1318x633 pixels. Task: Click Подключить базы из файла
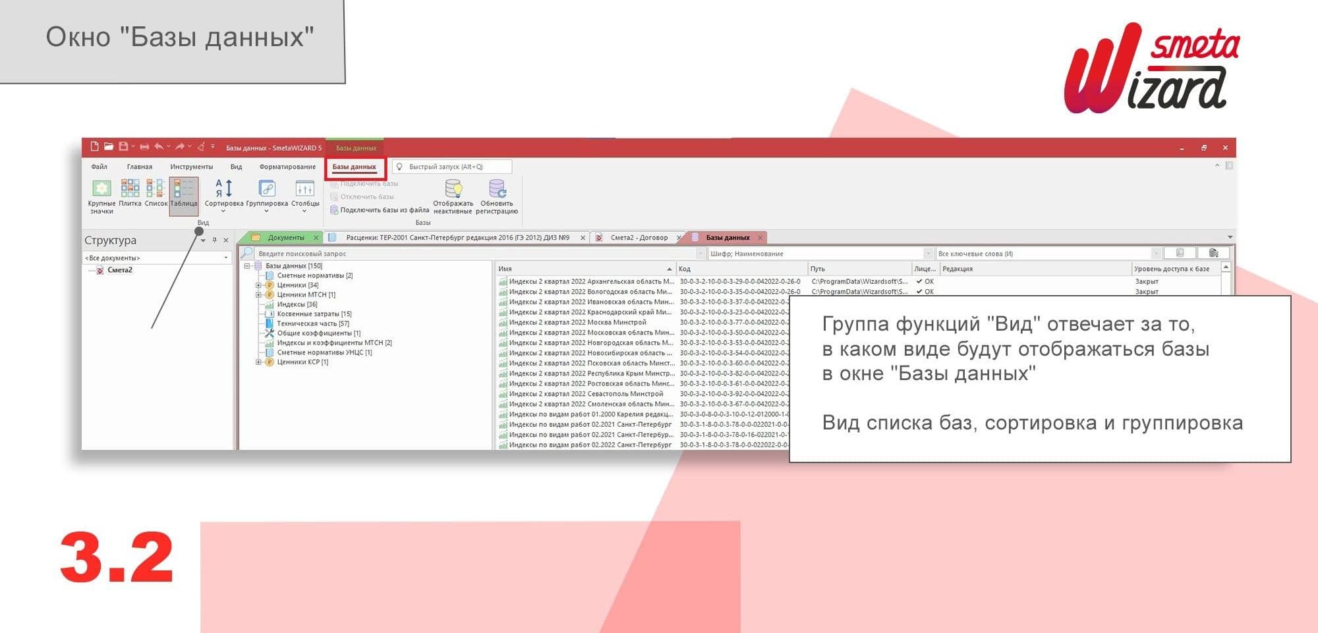click(380, 210)
